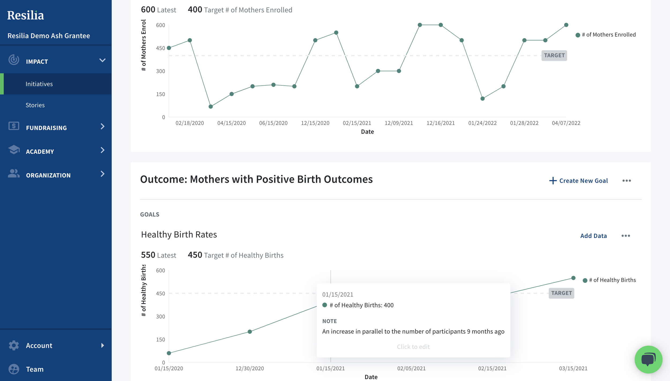Toggle the # of Healthy Births legend series
This screenshot has width=670, height=381.
(609, 280)
